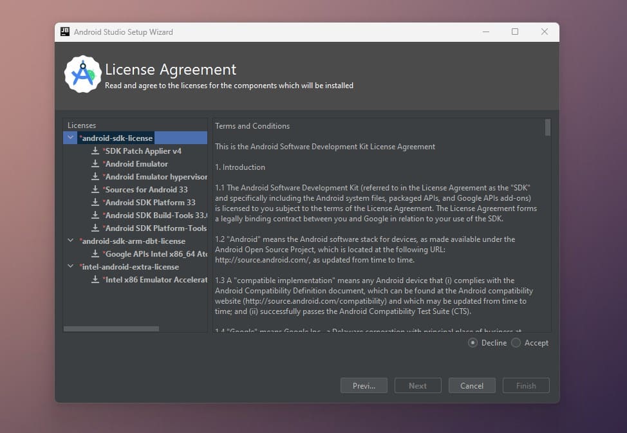Click the download icon beside Intel x86 Emulator Accelerator
The height and width of the screenshot is (433, 627).
(x=95, y=279)
